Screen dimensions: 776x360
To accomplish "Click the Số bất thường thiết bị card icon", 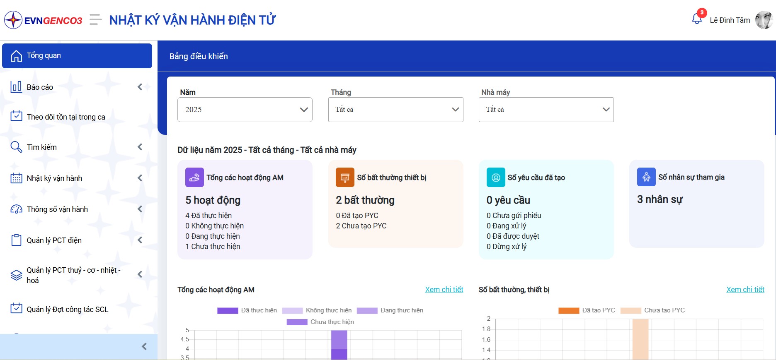I will [345, 178].
